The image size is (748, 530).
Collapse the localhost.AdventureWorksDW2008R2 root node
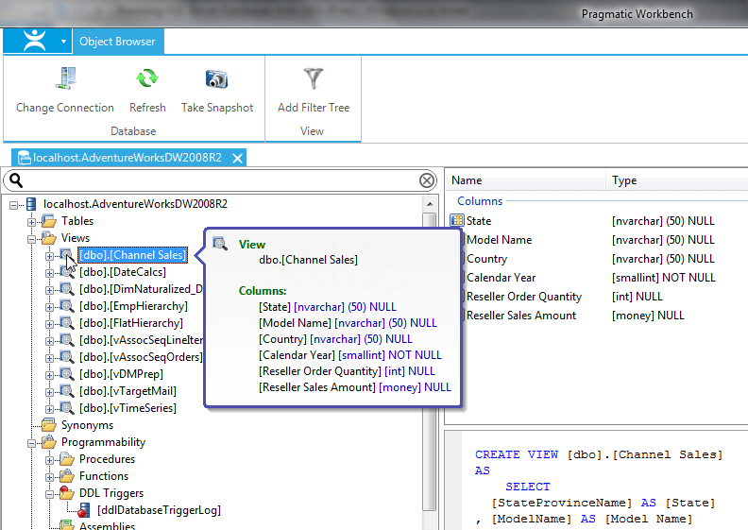pos(14,205)
